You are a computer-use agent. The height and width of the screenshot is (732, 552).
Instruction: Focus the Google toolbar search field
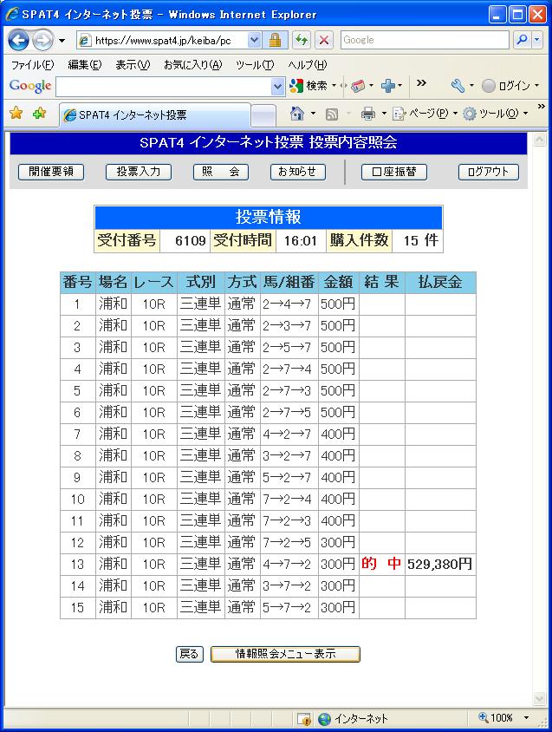coord(163,87)
